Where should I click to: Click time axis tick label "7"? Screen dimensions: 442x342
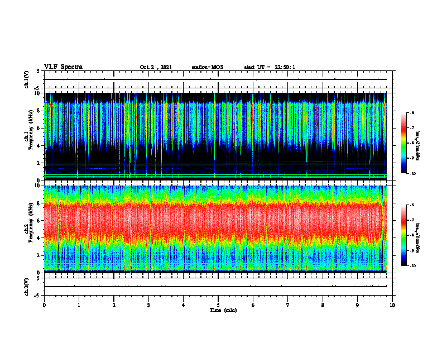(x=288, y=305)
